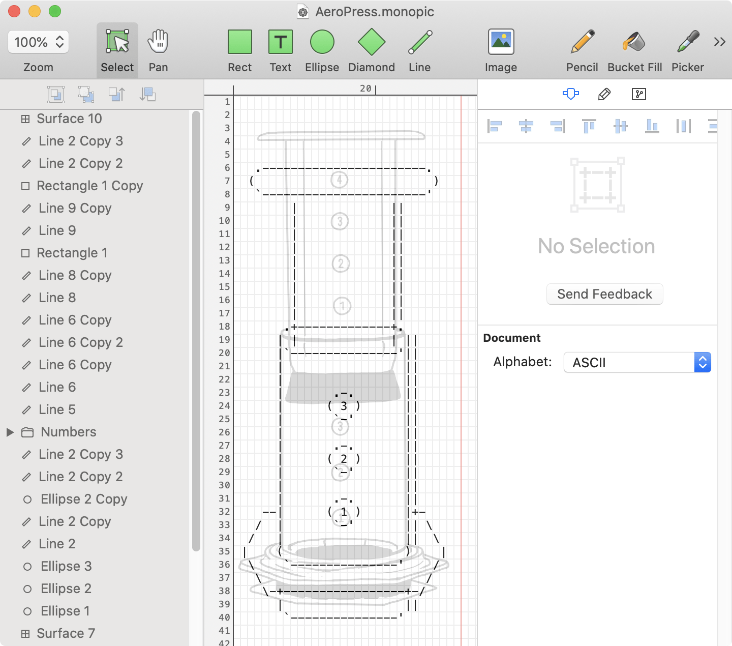
Task: Select the Line 9 Copy layer
Action: [x=95, y=208]
